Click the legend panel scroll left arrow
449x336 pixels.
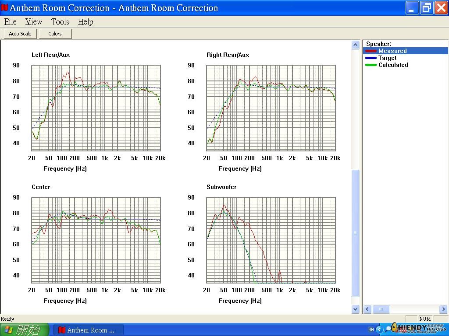click(368, 309)
